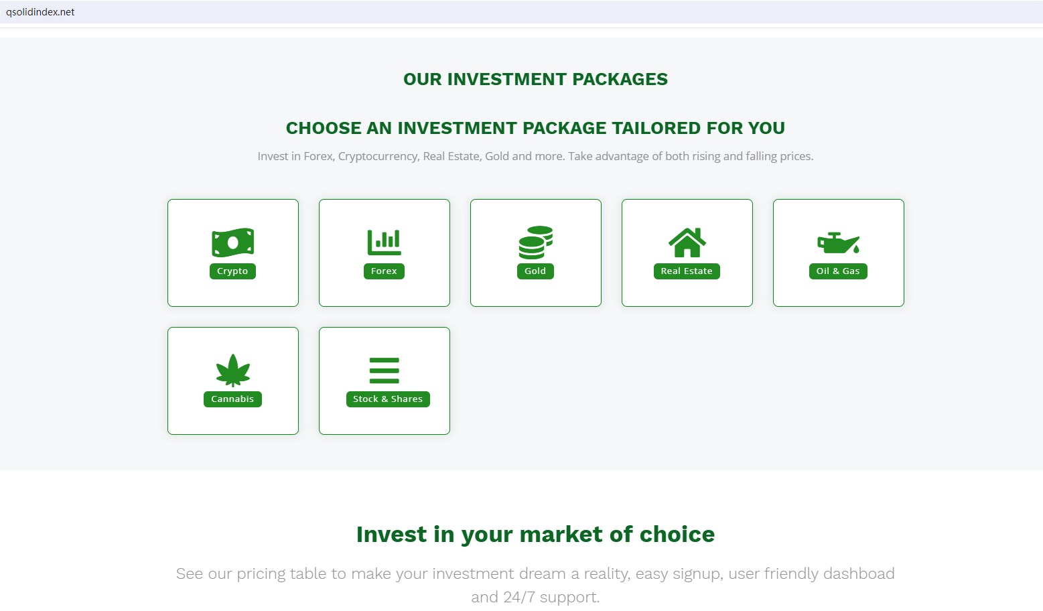Choose the Stock & Shares label button
The height and width of the screenshot is (611, 1043).
[x=388, y=399]
